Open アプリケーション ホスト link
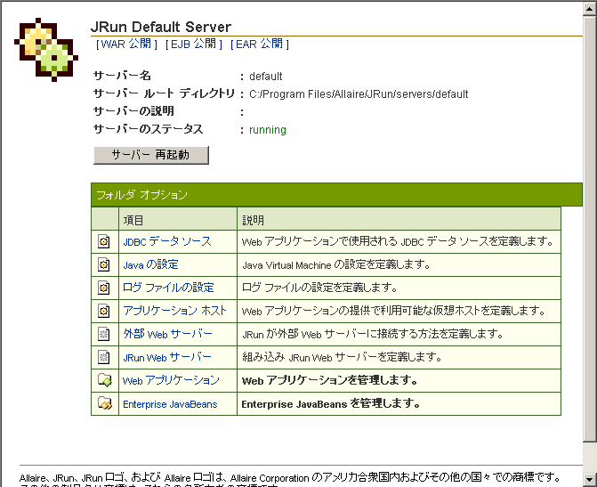The image size is (597, 487). (174, 311)
